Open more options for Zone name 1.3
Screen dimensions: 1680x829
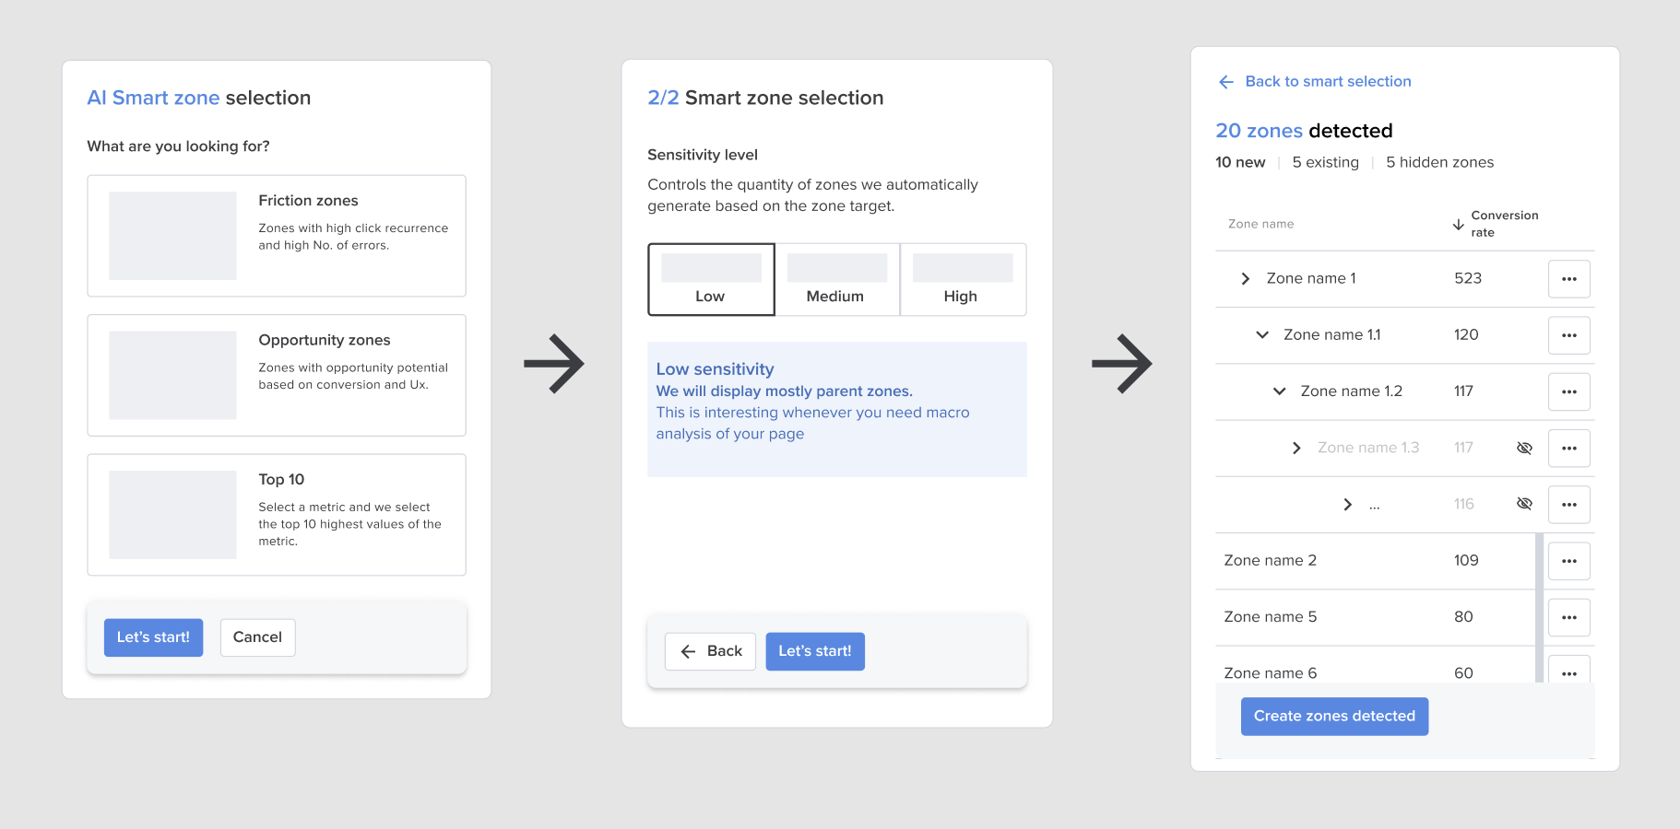(1568, 449)
